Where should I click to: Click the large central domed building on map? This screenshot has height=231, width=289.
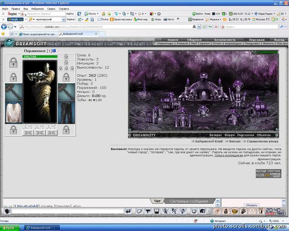click(x=203, y=89)
